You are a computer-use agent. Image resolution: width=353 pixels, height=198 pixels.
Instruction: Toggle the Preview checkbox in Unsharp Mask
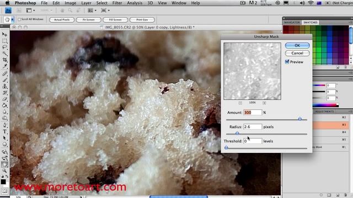point(287,62)
